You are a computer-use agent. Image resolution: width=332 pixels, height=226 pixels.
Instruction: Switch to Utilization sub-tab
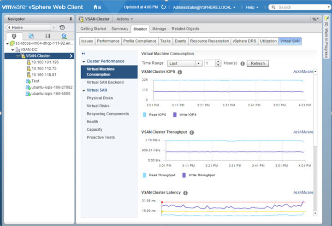[268, 41]
